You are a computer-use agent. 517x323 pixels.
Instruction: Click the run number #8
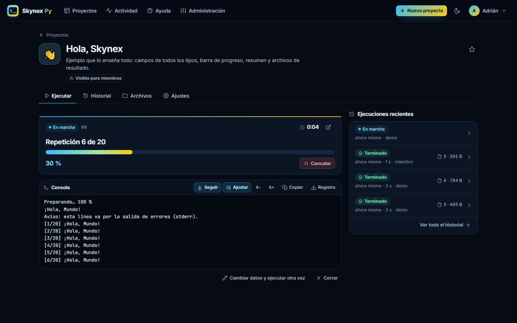tap(84, 127)
